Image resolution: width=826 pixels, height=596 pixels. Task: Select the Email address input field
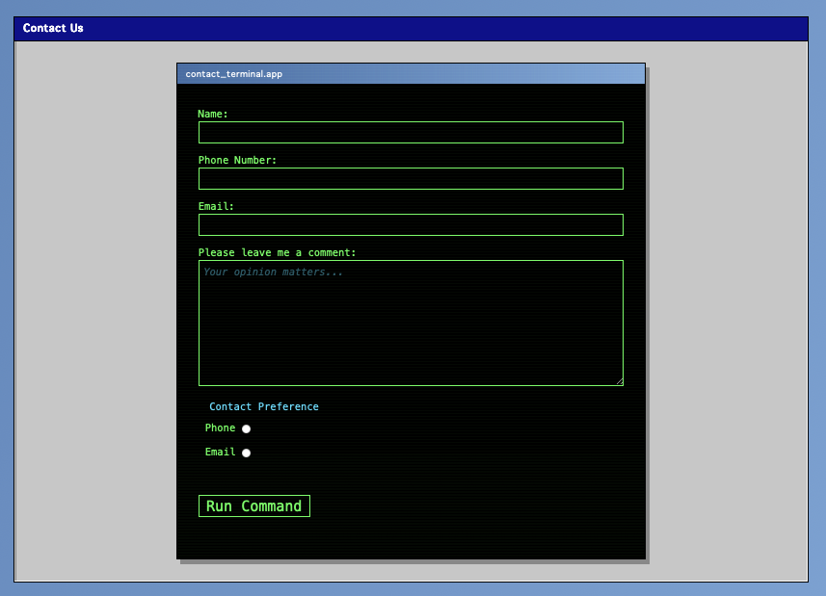click(x=411, y=225)
